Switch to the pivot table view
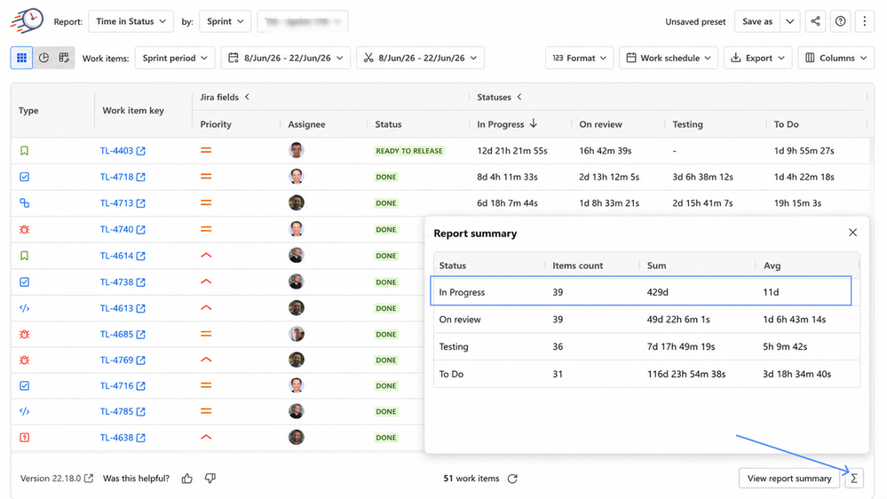This screenshot has width=887, height=499. coord(64,58)
